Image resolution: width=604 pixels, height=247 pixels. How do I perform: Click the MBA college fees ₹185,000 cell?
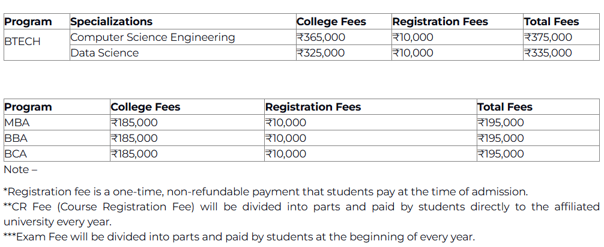(134, 123)
